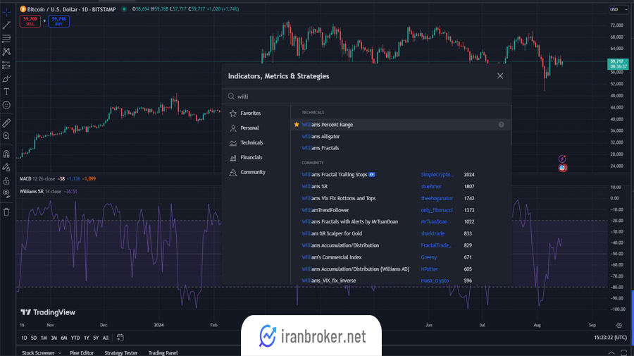This screenshot has width=634, height=356.
Task: Open the Fibonacci retracement tools
Action: pos(6,39)
